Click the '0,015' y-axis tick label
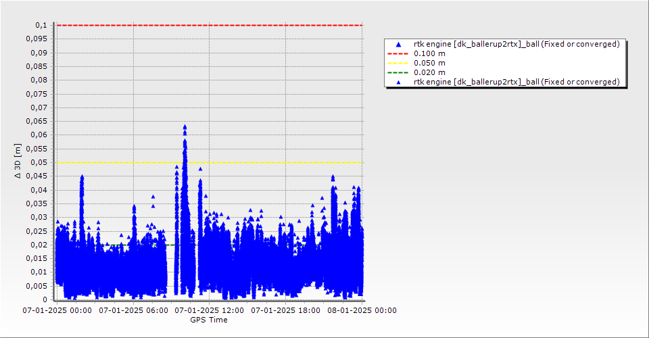The width and height of the screenshot is (649, 338). [37, 258]
